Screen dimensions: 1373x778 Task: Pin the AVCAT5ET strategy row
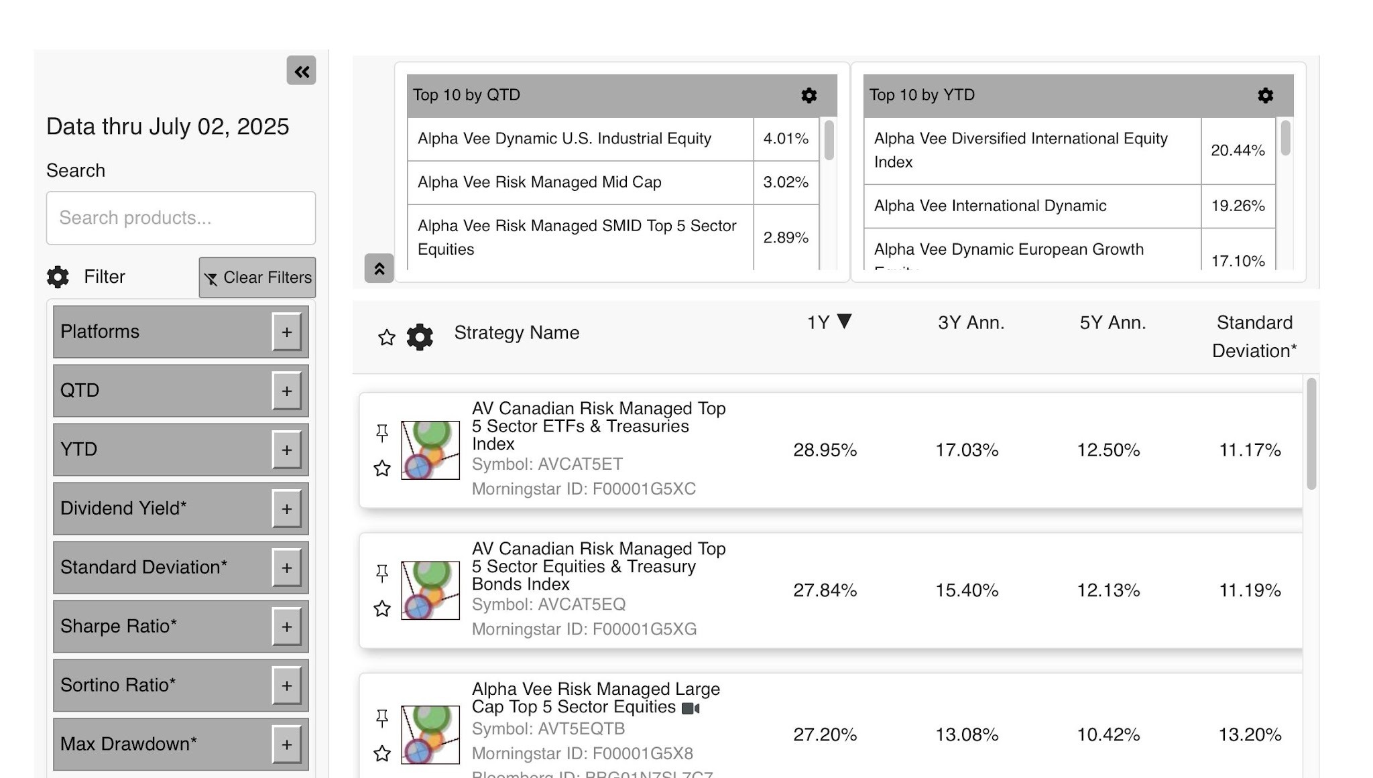click(382, 433)
